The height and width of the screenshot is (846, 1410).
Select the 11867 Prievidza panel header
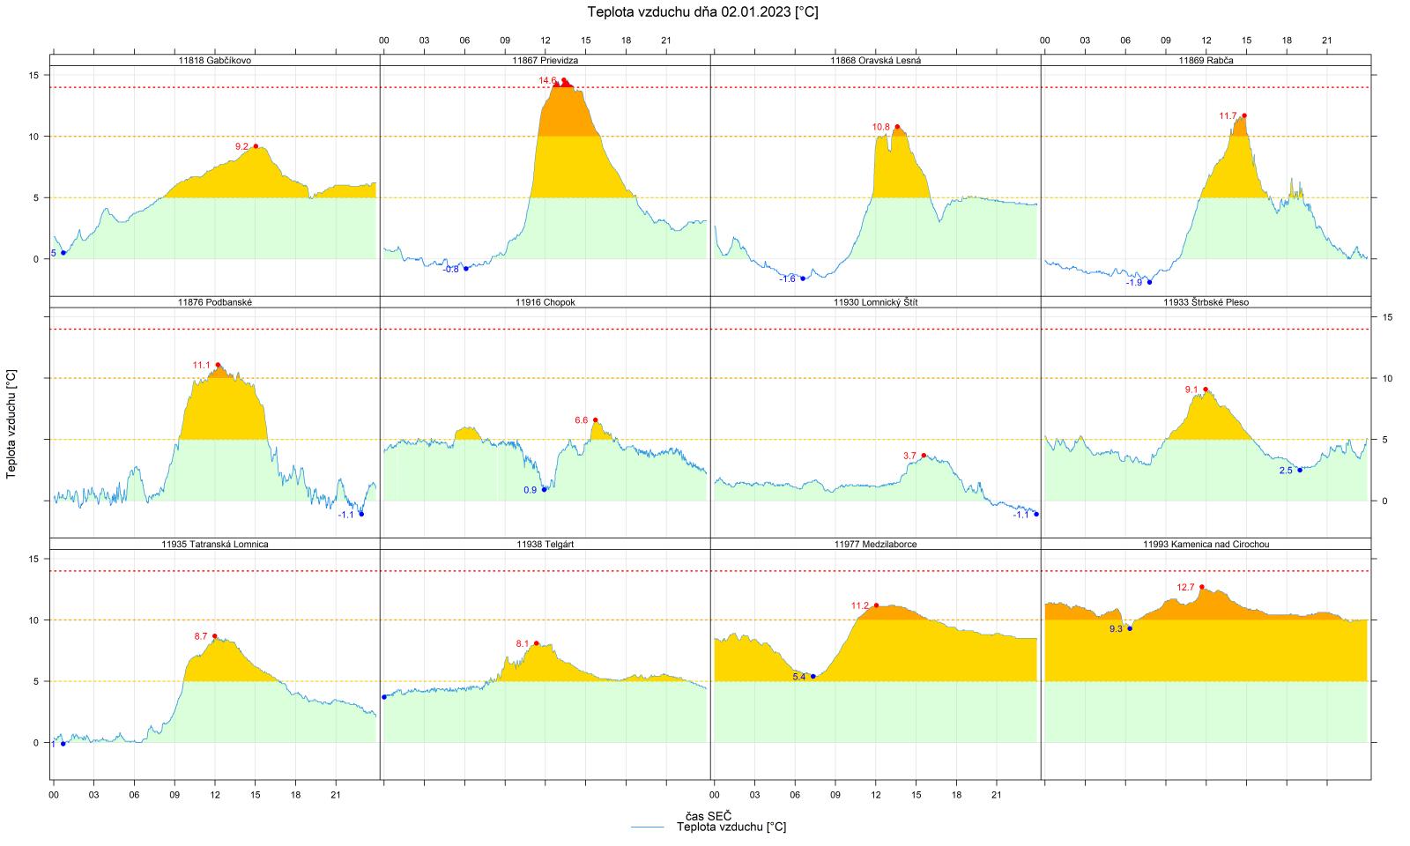coord(545,61)
